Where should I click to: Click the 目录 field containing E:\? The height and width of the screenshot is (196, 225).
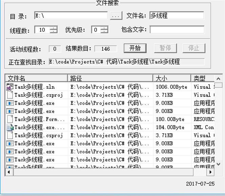[x=71, y=16]
